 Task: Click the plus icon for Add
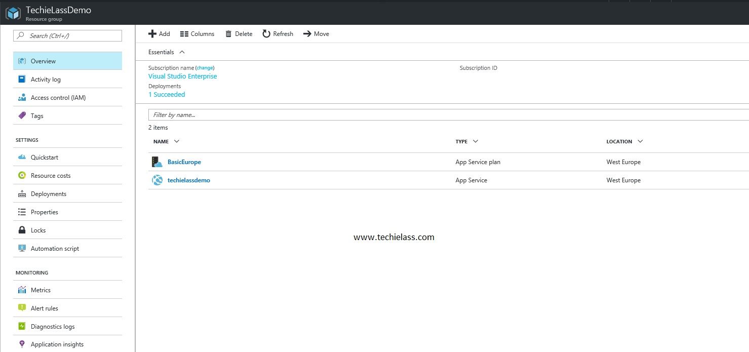[x=152, y=33]
